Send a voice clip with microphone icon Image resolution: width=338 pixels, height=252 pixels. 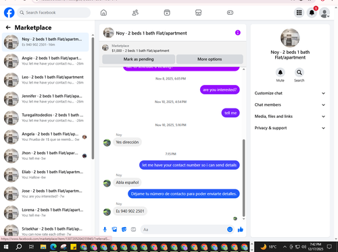coord(105,229)
